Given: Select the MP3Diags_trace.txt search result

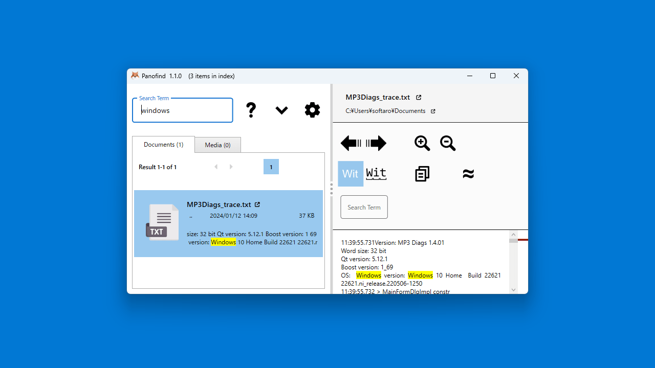Looking at the screenshot, I should 228,223.
